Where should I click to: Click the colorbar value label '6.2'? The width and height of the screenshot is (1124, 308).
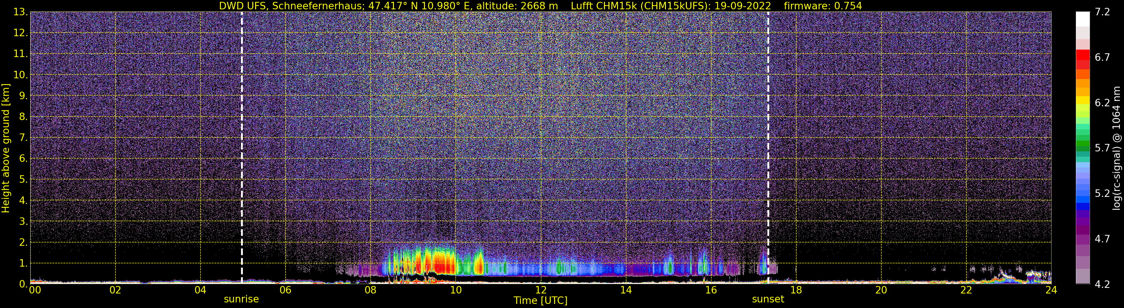click(x=1102, y=103)
